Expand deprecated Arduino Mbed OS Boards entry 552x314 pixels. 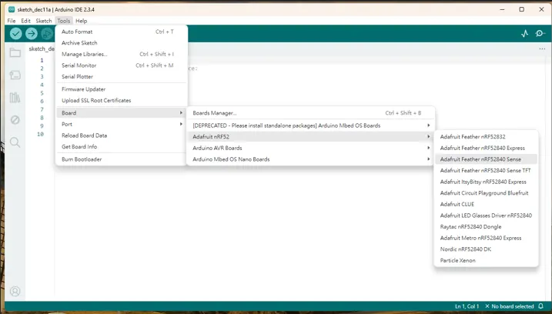(x=311, y=125)
